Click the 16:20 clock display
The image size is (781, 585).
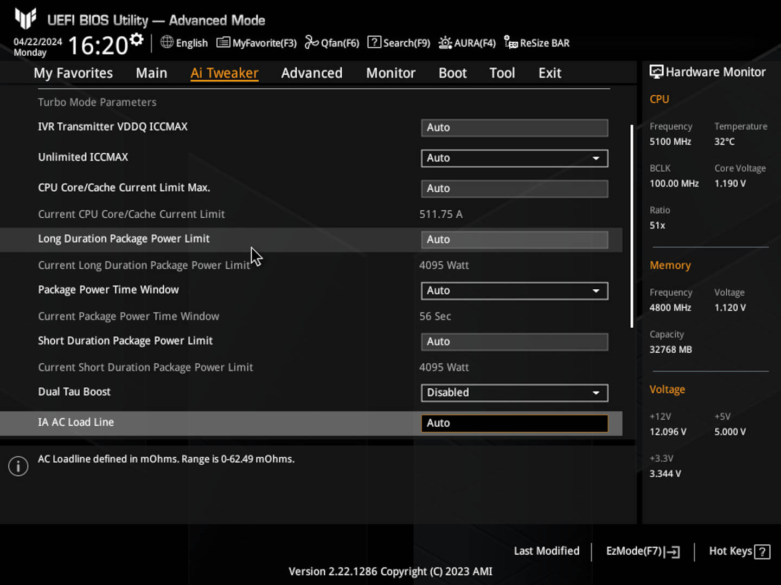click(98, 45)
